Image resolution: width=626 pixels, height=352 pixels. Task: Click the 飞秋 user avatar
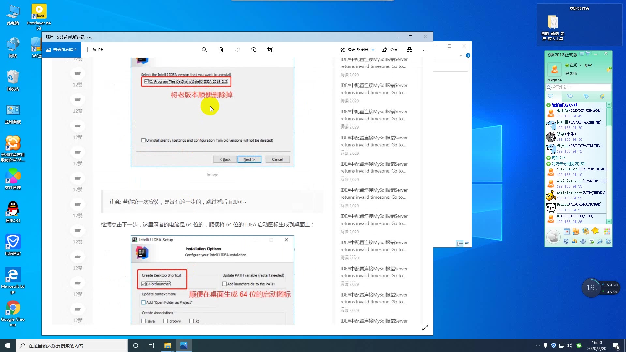pyautogui.click(x=554, y=69)
